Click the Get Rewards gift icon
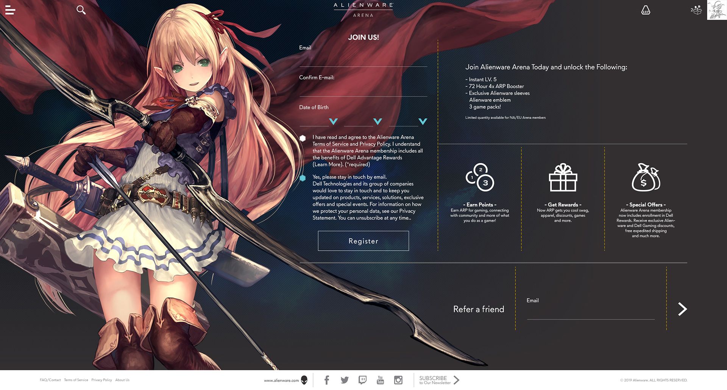Viewport: 727px width, 390px height. coord(563,177)
